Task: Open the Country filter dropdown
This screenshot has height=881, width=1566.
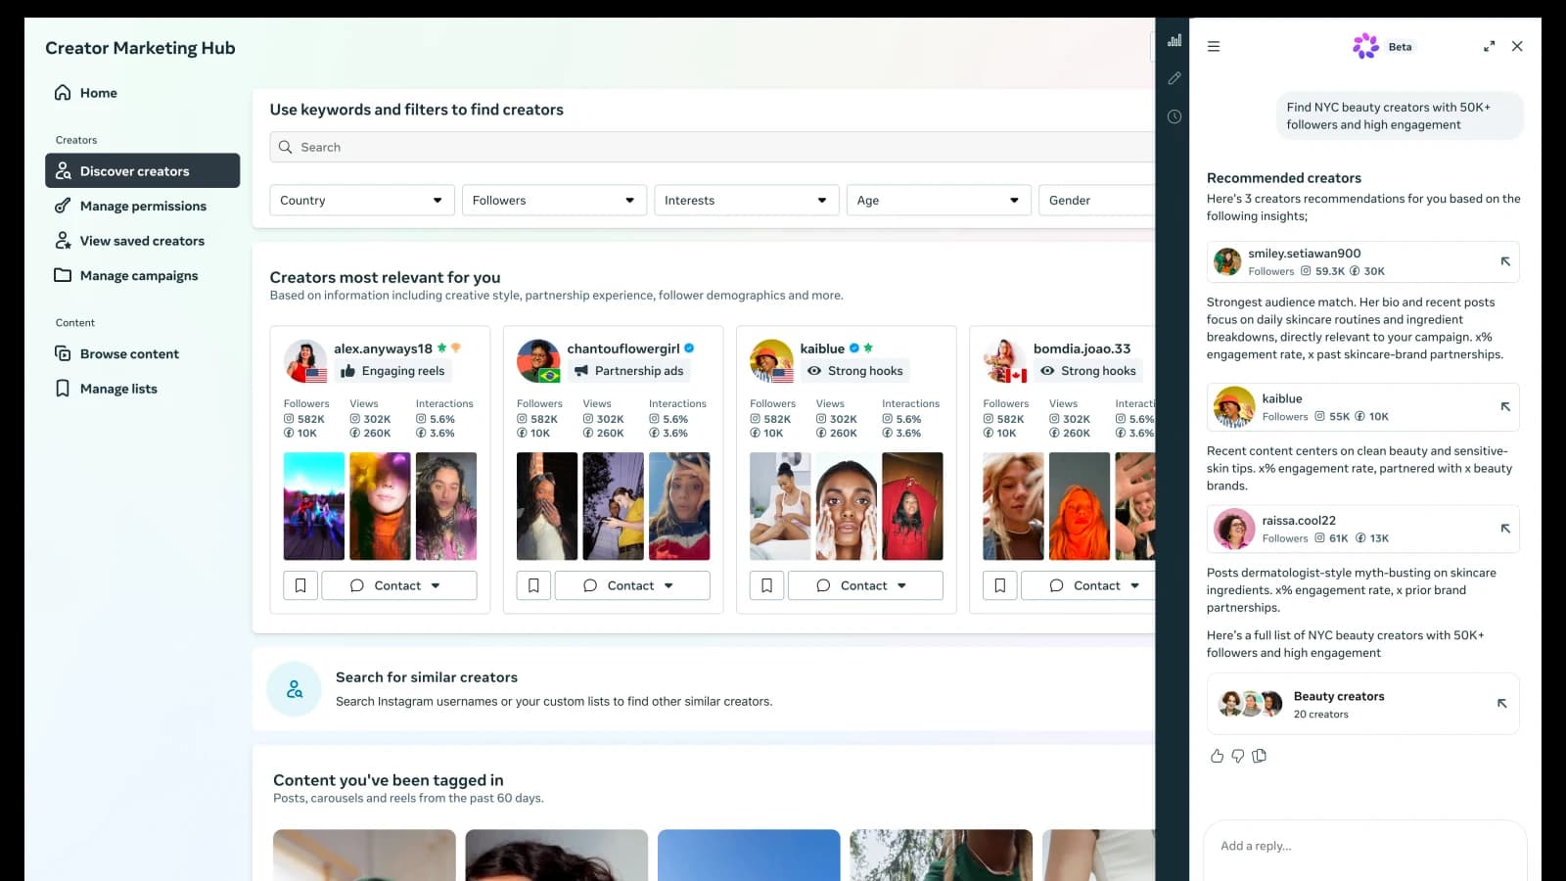Action: pos(362,200)
